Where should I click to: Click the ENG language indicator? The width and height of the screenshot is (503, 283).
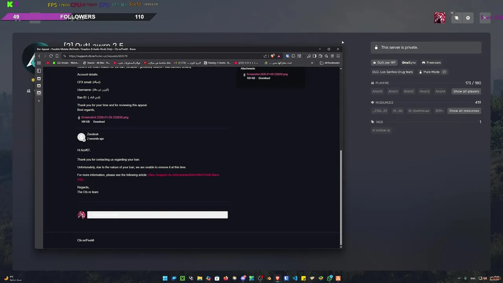pos(473,278)
